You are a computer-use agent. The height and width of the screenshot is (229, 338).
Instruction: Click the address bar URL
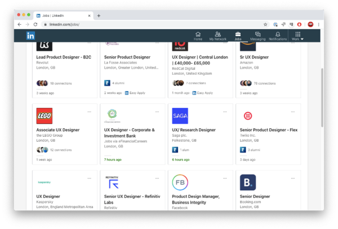[x=64, y=25]
